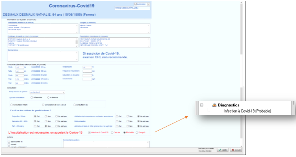The image size is (296, 157).
Task: Click the Température input field
Action: 87,67
